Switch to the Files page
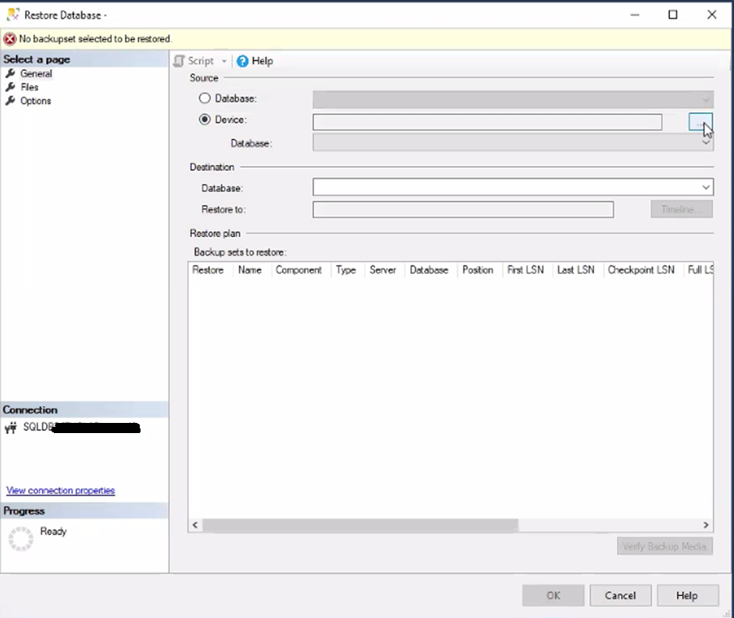Screen dimensions: 734x618 coord(30,87)
